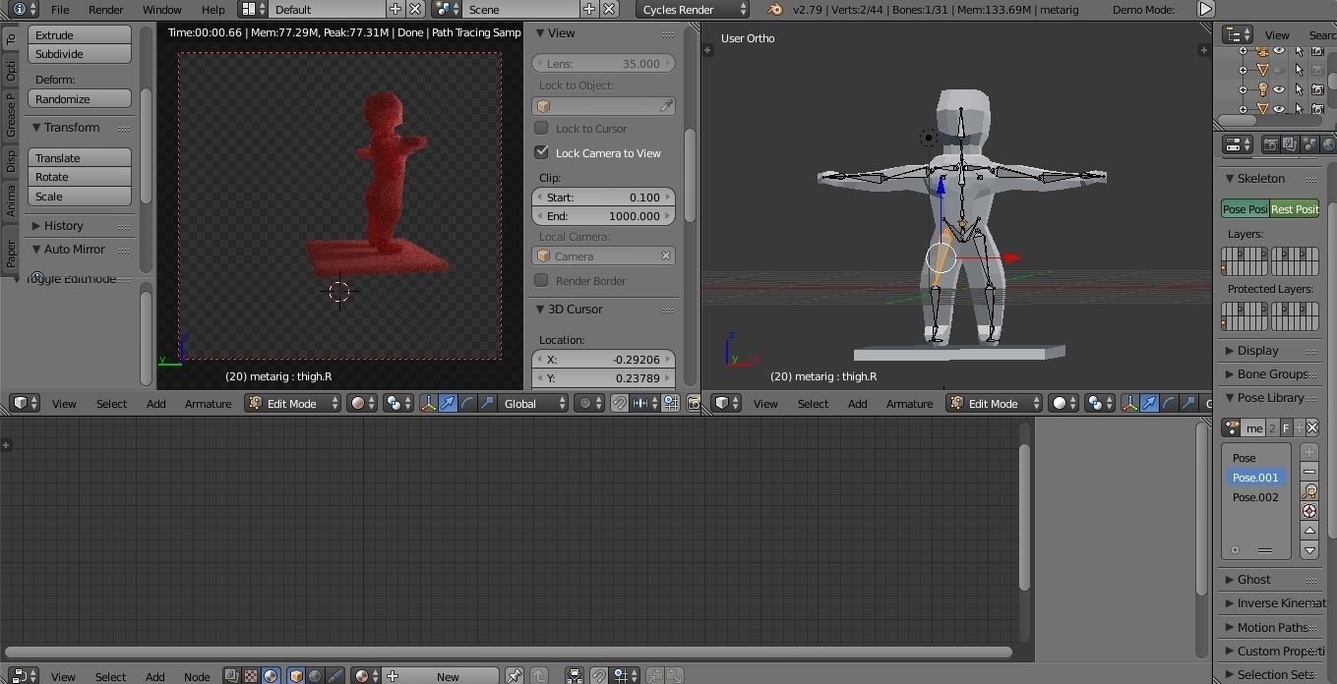The image size is (1337, 684).
Task: Toggle visibility of the lamp object
Action: pyautogui.click(x=1279, y=89)
